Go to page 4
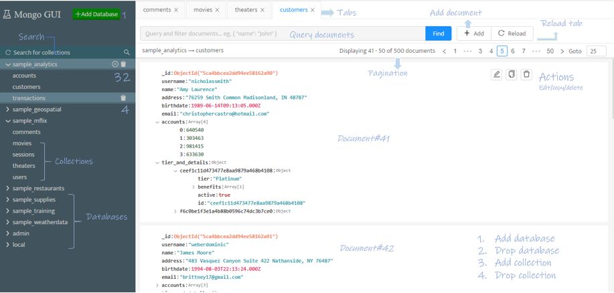 [491, 52]
